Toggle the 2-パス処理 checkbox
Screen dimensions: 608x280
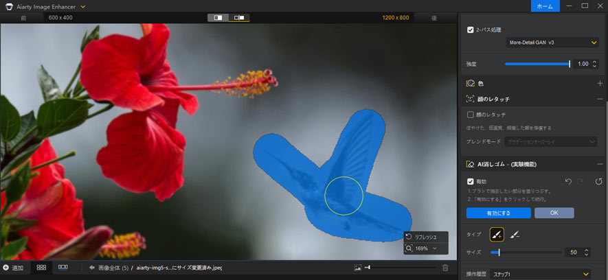pos(471,30)
